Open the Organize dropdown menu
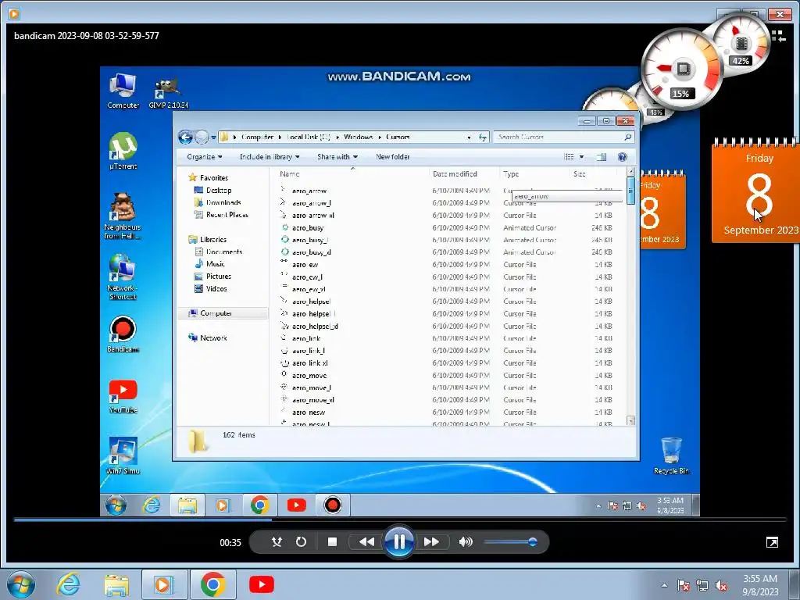Image resolution: width=800 pixels, height=600 pixels. (x=205, y=156)
